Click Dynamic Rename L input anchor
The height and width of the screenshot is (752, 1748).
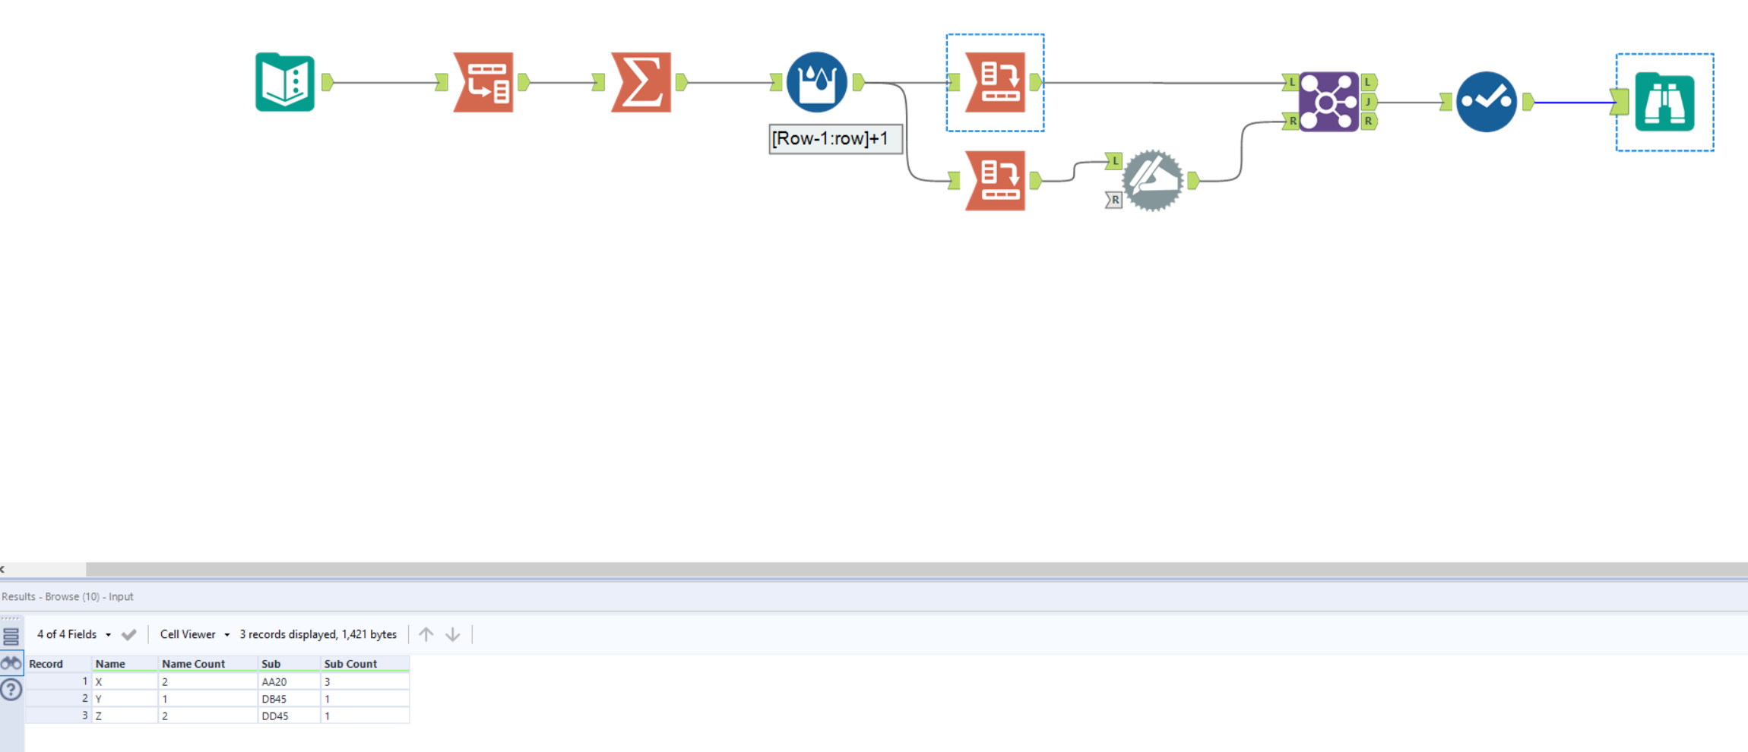pyautogui.click(x=1114, y=160)
